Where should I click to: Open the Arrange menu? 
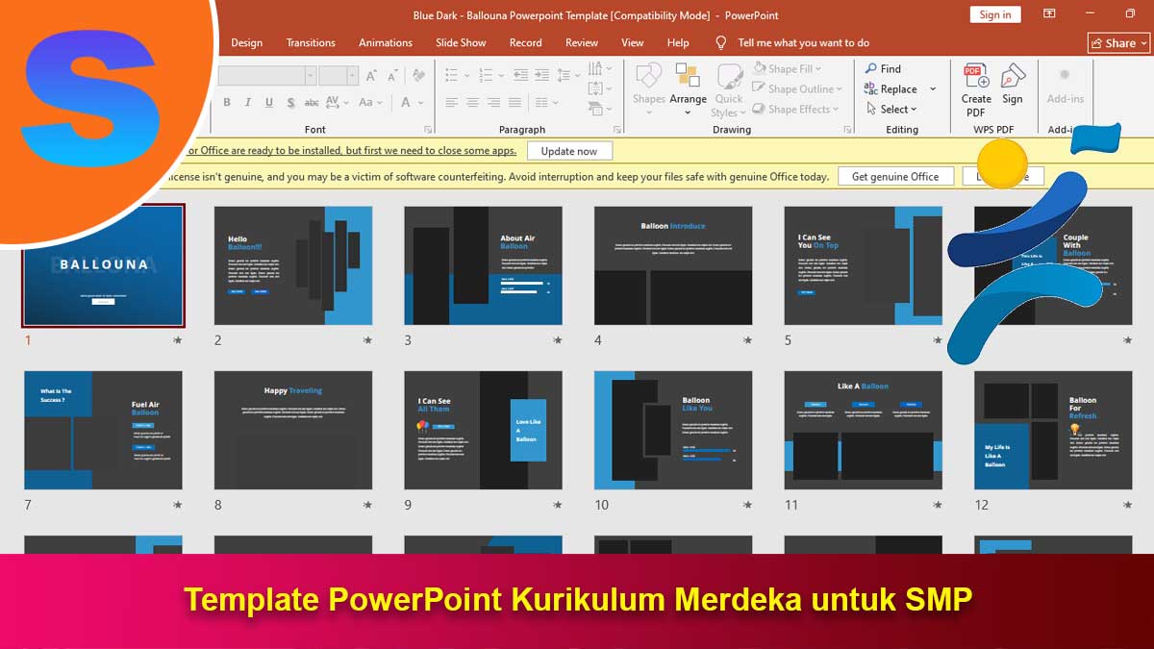[688, 88]
